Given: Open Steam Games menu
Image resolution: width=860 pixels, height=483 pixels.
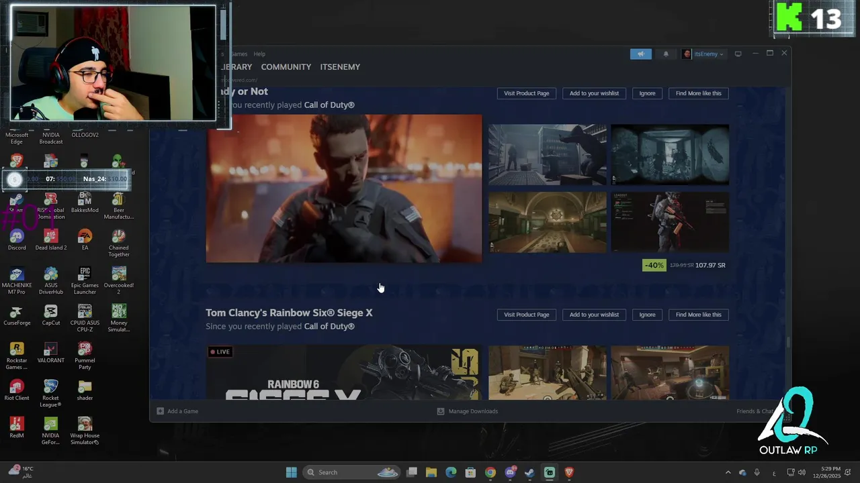Looking at the screenshot, I should coord(239,54).
